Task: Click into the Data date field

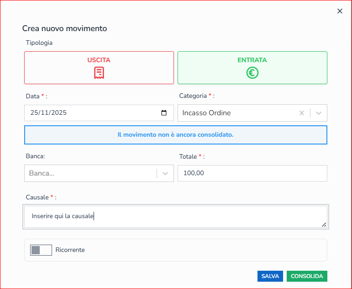Action: tap(91, 113)
